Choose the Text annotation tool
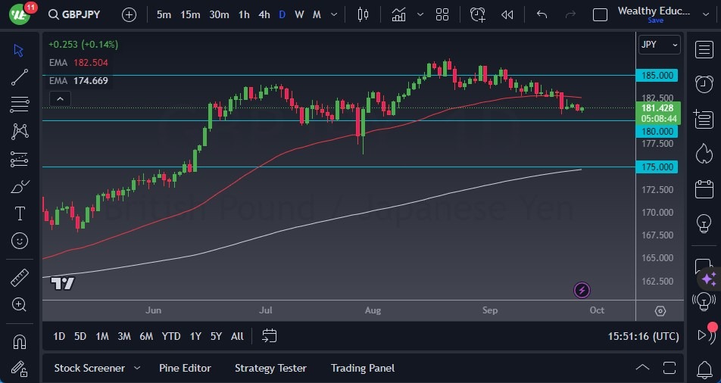 (20, 213)
